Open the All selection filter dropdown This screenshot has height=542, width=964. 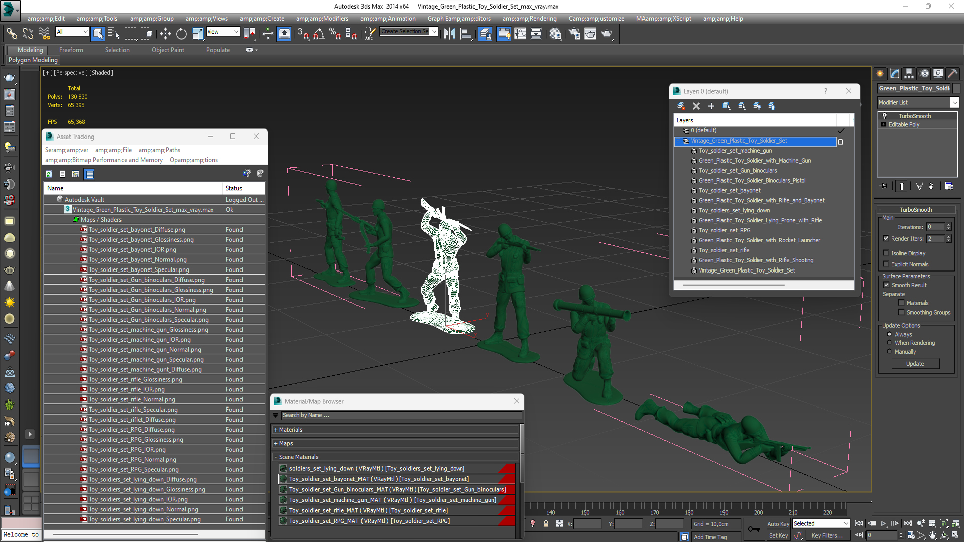(72, 32)
